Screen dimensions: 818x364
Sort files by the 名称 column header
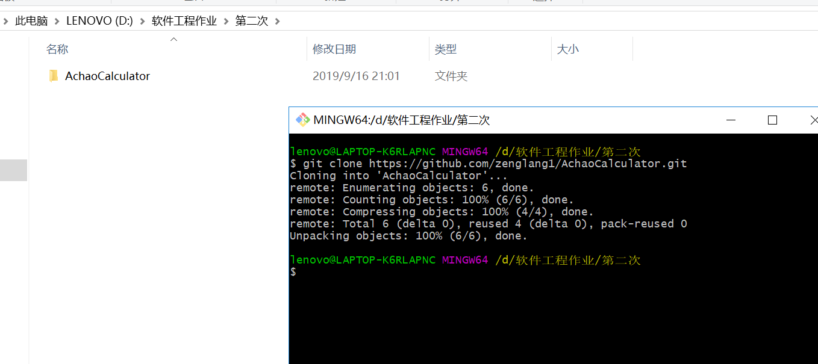(57, 49)
